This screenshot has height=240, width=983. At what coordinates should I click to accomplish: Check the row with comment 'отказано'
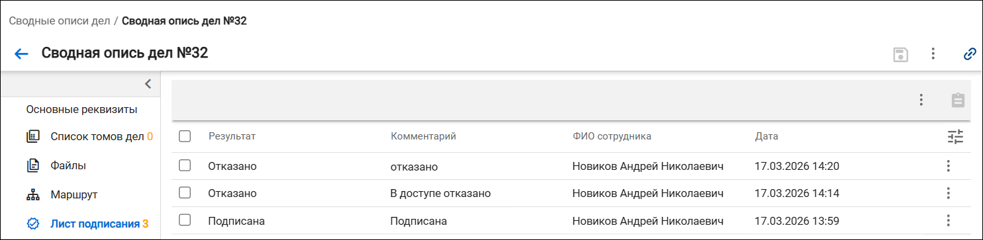click(x=185, y=166)
